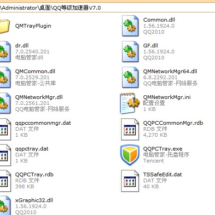Viewport: 215px width, 215px height.
Task: Select the QQPCTray.rdb file icon
Action: coord(5,181)
